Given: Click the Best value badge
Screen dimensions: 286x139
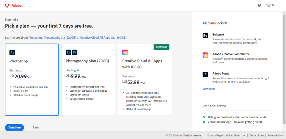Looking at the screenshot, I should (161, 47).
